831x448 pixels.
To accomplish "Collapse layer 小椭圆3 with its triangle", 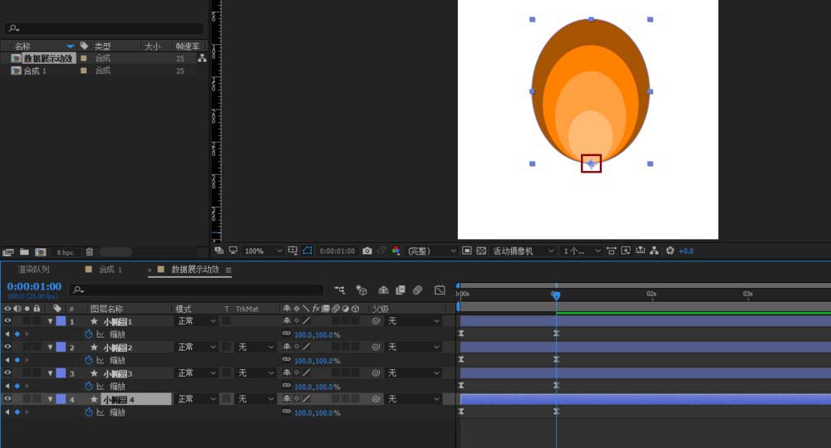I will click(50, 373).
